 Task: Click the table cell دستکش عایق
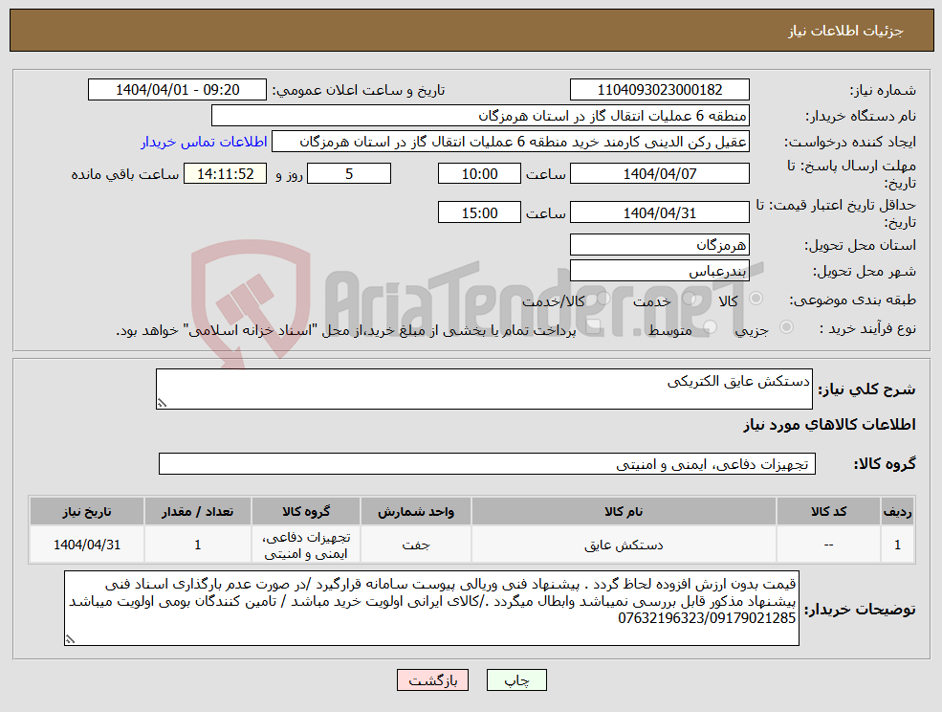tap(624, 545)
